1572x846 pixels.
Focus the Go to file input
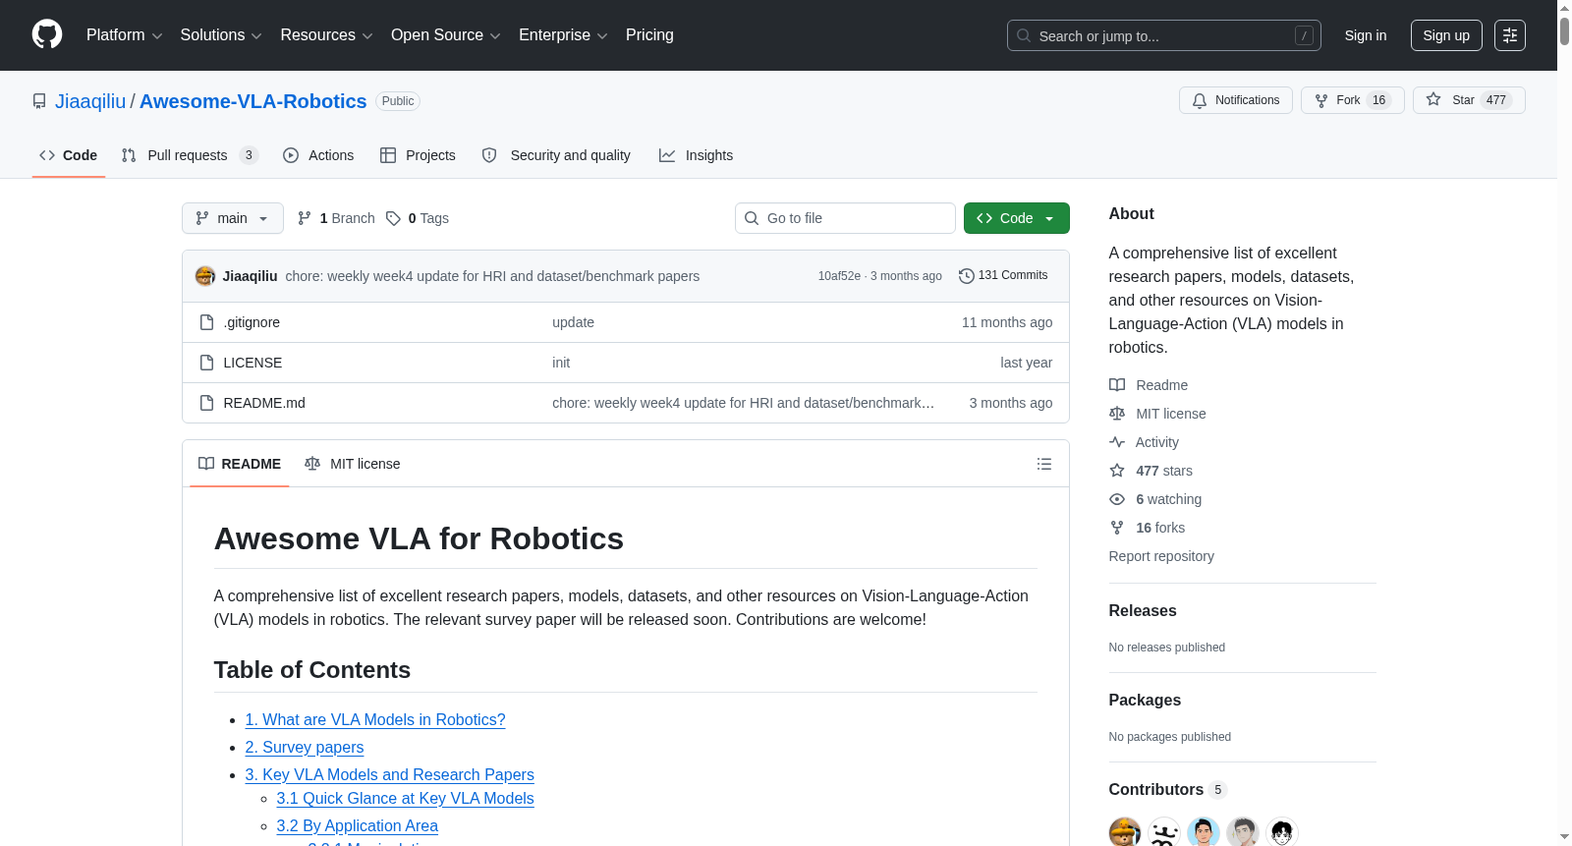pyautogui.click(x=845, y=218)
